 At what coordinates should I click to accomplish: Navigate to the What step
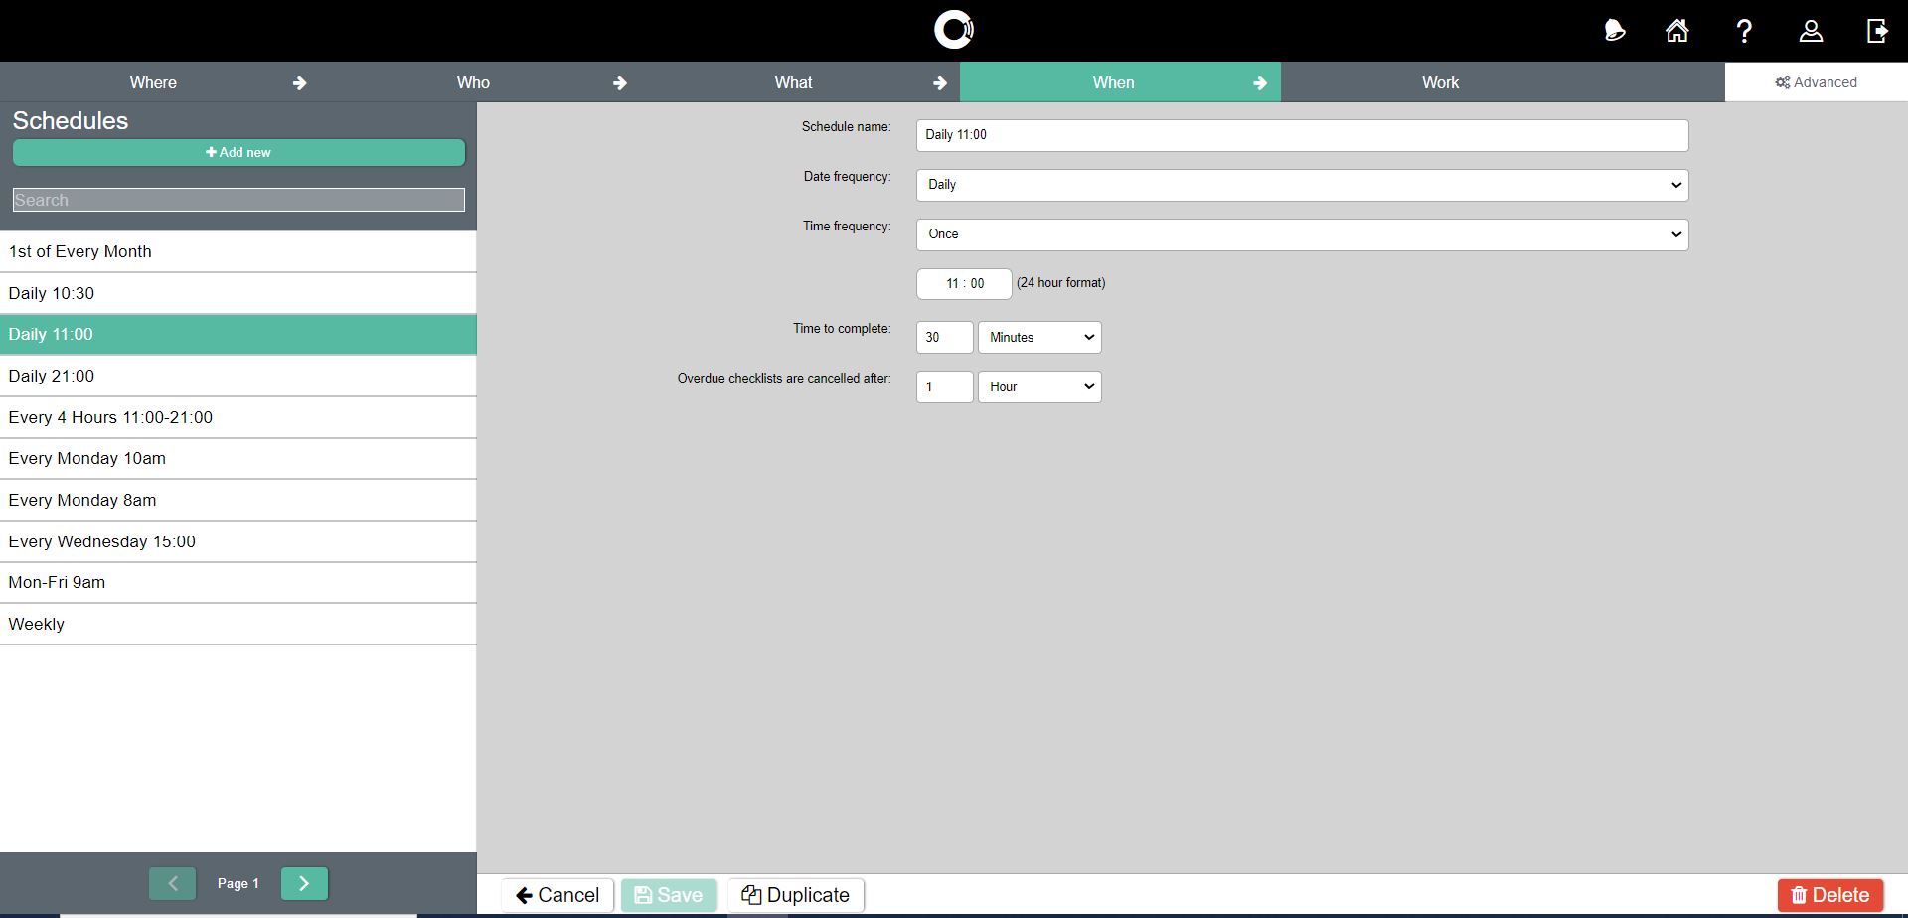point(793,82)
